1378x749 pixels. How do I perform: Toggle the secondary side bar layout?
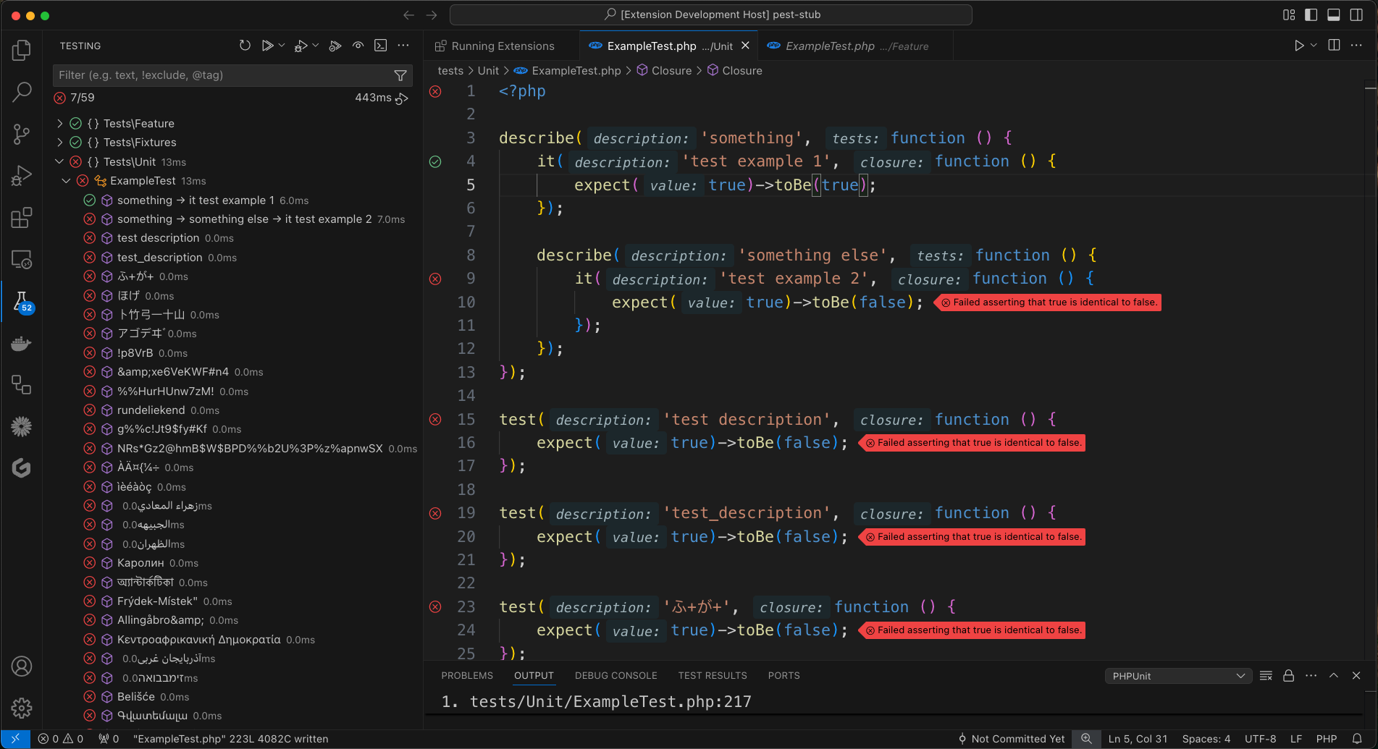pos(1356,15)
